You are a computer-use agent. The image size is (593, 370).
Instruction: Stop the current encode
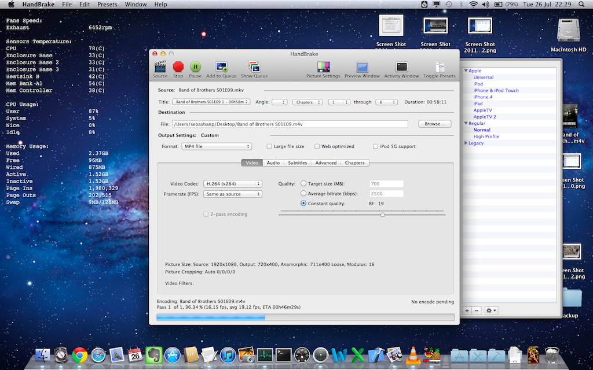pyautogui.click(x=178, y=66)
